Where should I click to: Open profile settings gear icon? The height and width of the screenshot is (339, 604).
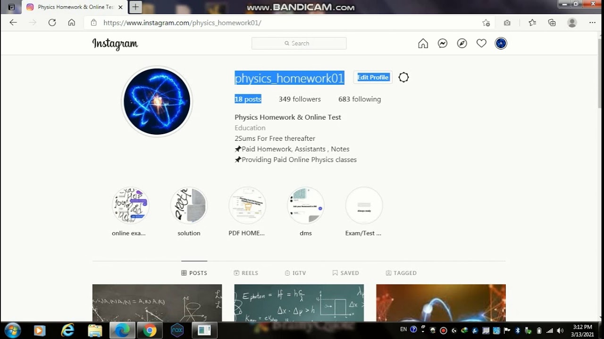click(x=403, y=77)
